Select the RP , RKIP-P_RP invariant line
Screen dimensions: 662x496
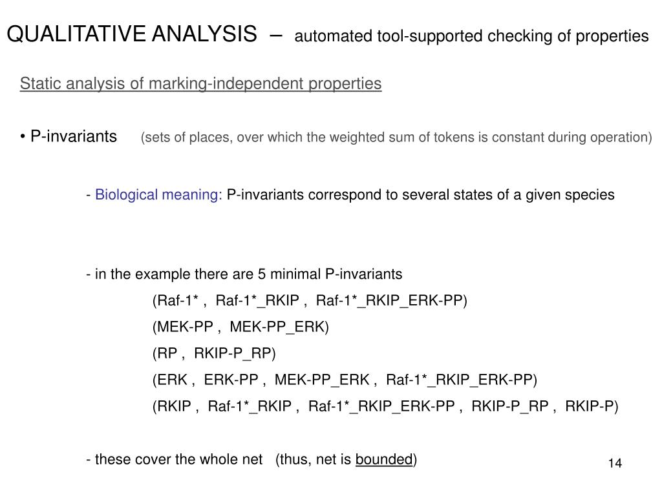coord(214,353)
